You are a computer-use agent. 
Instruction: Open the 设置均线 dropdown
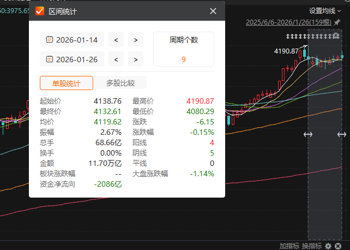(x=327, y=10)
